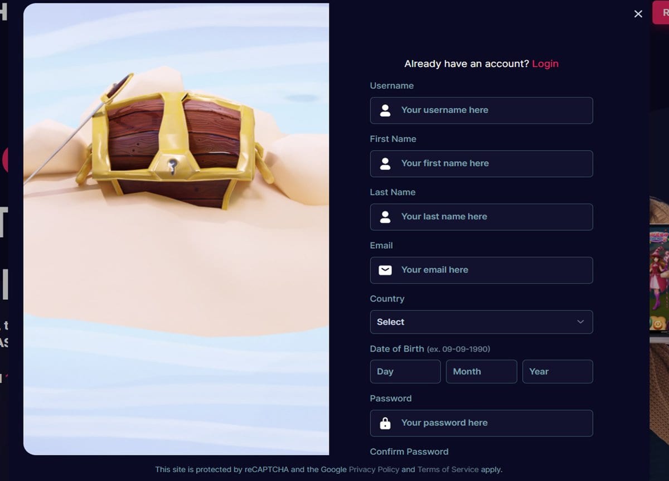The height and width of the screenshot is (481, 669).
Task: Open the Month of birth selector
Action: [481, 372]
